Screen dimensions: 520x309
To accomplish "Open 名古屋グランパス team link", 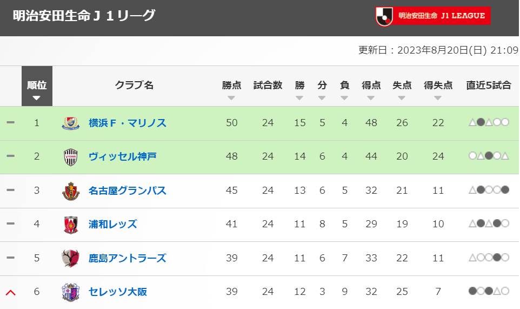I will point(128,190).
